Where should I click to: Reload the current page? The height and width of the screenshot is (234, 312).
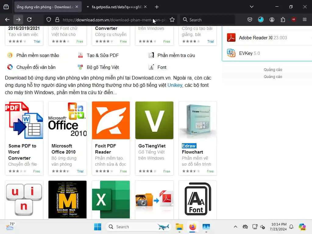[29, 19]
